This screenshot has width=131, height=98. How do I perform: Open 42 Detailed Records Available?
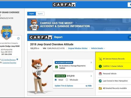pyautogui.click(x=115, y=88)
